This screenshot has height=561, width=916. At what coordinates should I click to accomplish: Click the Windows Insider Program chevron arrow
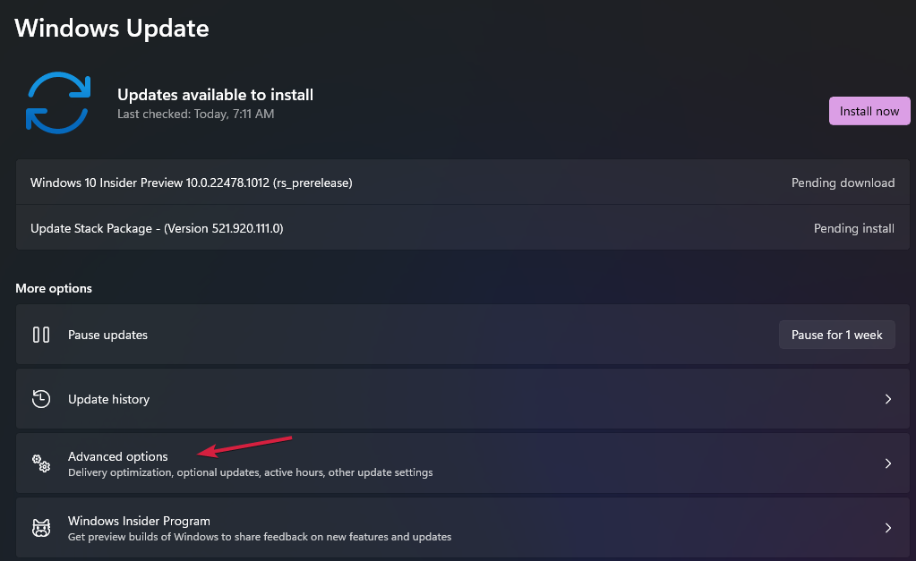pos(888,528)
